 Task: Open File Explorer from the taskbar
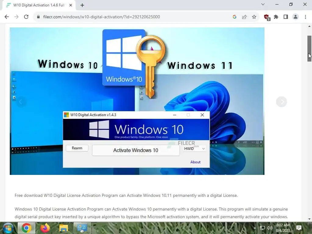pyautogui.click(x=63, y=228)
